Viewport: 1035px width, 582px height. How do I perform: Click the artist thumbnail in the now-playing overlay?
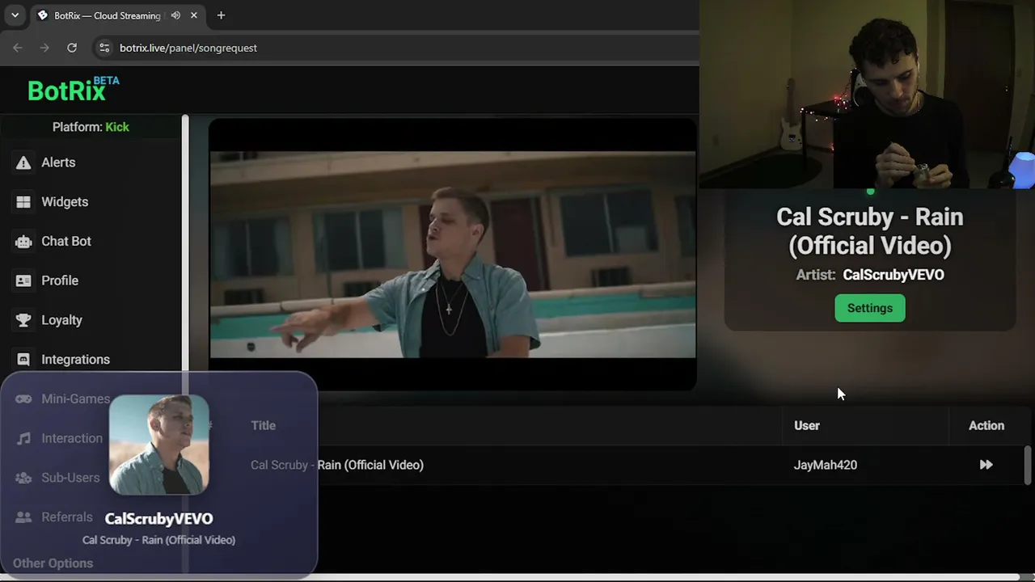pyautogui.click(x=159, y=445)
